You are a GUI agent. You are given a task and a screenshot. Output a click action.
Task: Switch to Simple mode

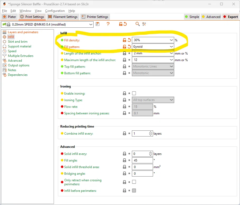tap(192, 17)
